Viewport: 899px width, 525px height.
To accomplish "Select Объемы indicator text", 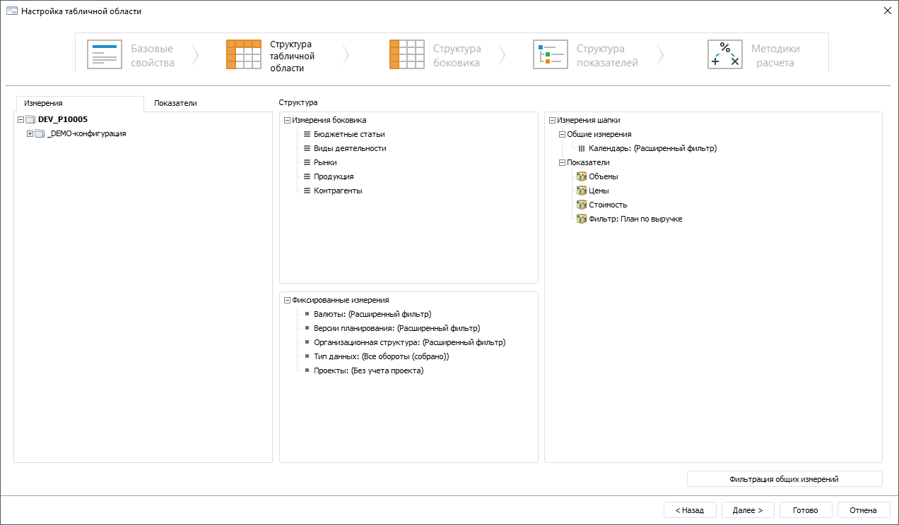I will point(604,176).
